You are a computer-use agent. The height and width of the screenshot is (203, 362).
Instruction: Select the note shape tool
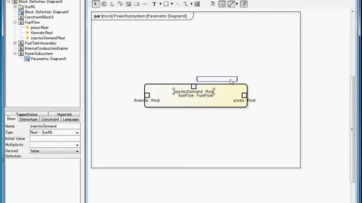[x=136, y=4]
